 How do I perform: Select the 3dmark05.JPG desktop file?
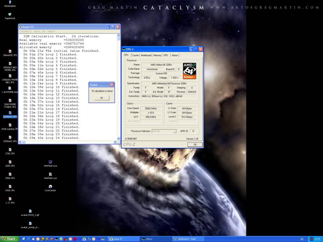point(10,53)
